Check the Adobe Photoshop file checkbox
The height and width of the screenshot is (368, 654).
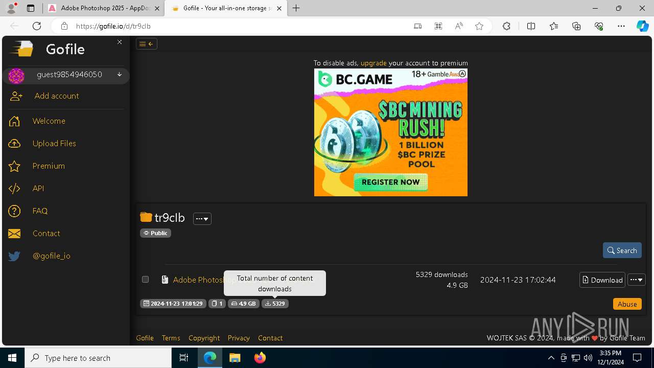146,280
